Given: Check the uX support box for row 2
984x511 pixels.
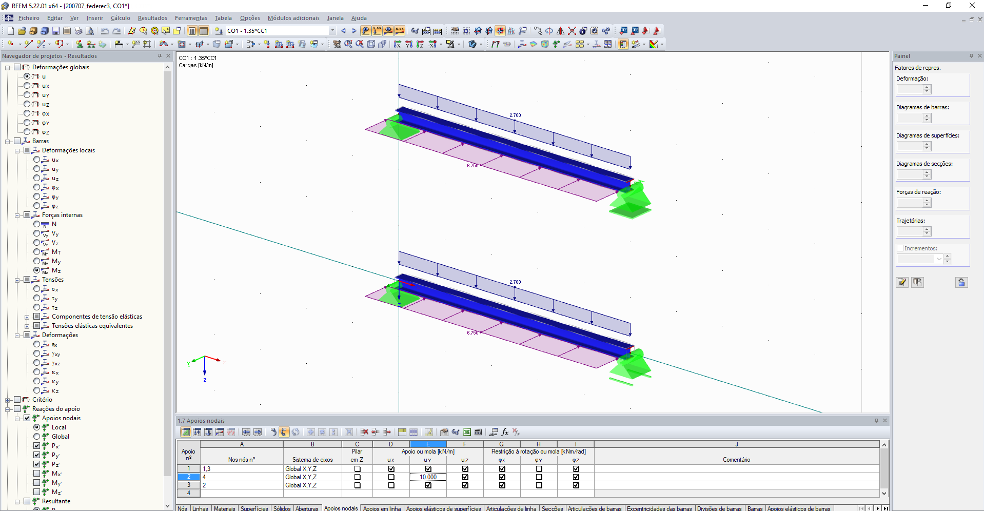Looking at the screenshot, I should (x=391, y=477).
